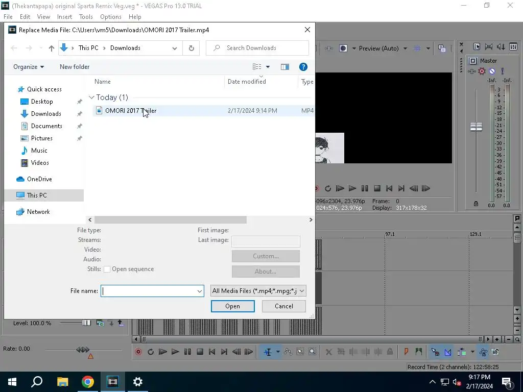The width and height of the screenshot is (523, 392).
Task: Click the Downmix Output icon in mixer
Action: tap(489, 46)
